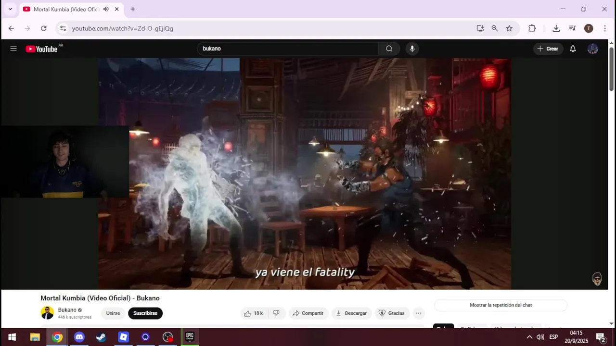Viewport: 616px width, 346px height.
Task: Open Chrome extensions puzzle icon
Action: pos(532,28)
